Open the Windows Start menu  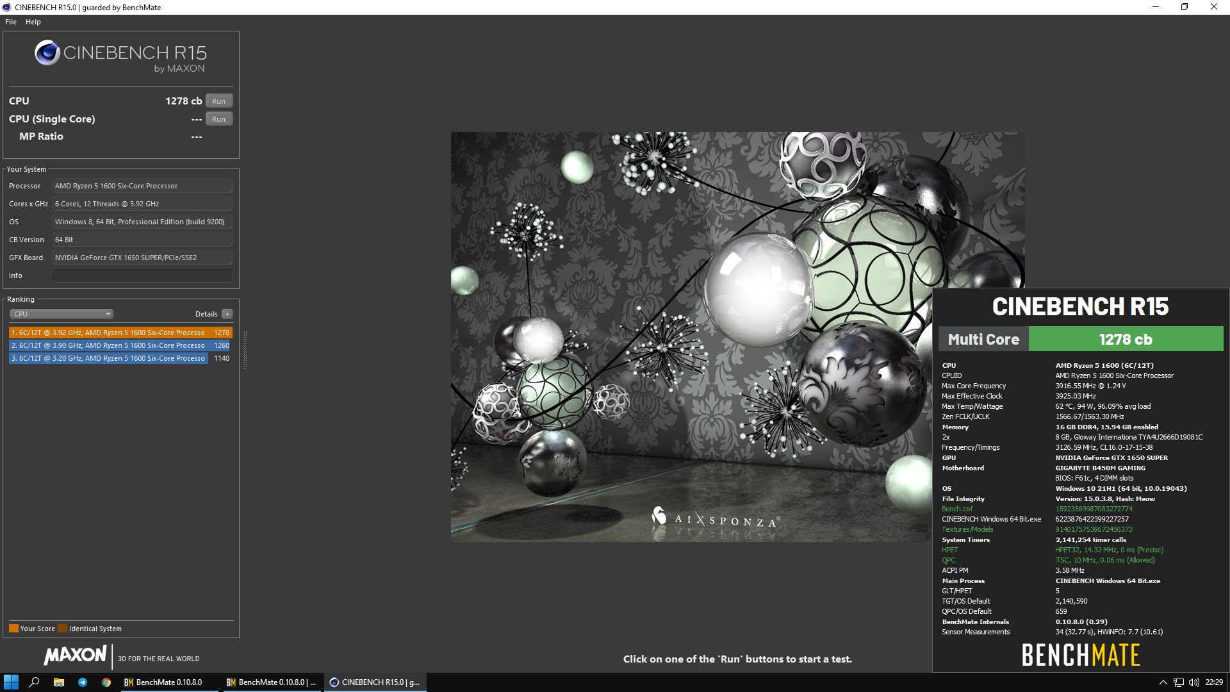pos(11,682)
